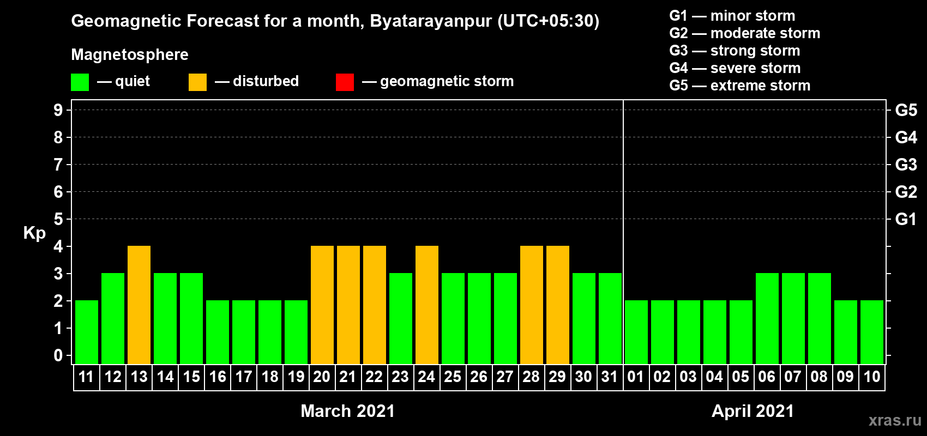This screenshot has height=436, width=927.
Task: Click the red geomagnetic storm legend swatch
Action: pos(345,82)
